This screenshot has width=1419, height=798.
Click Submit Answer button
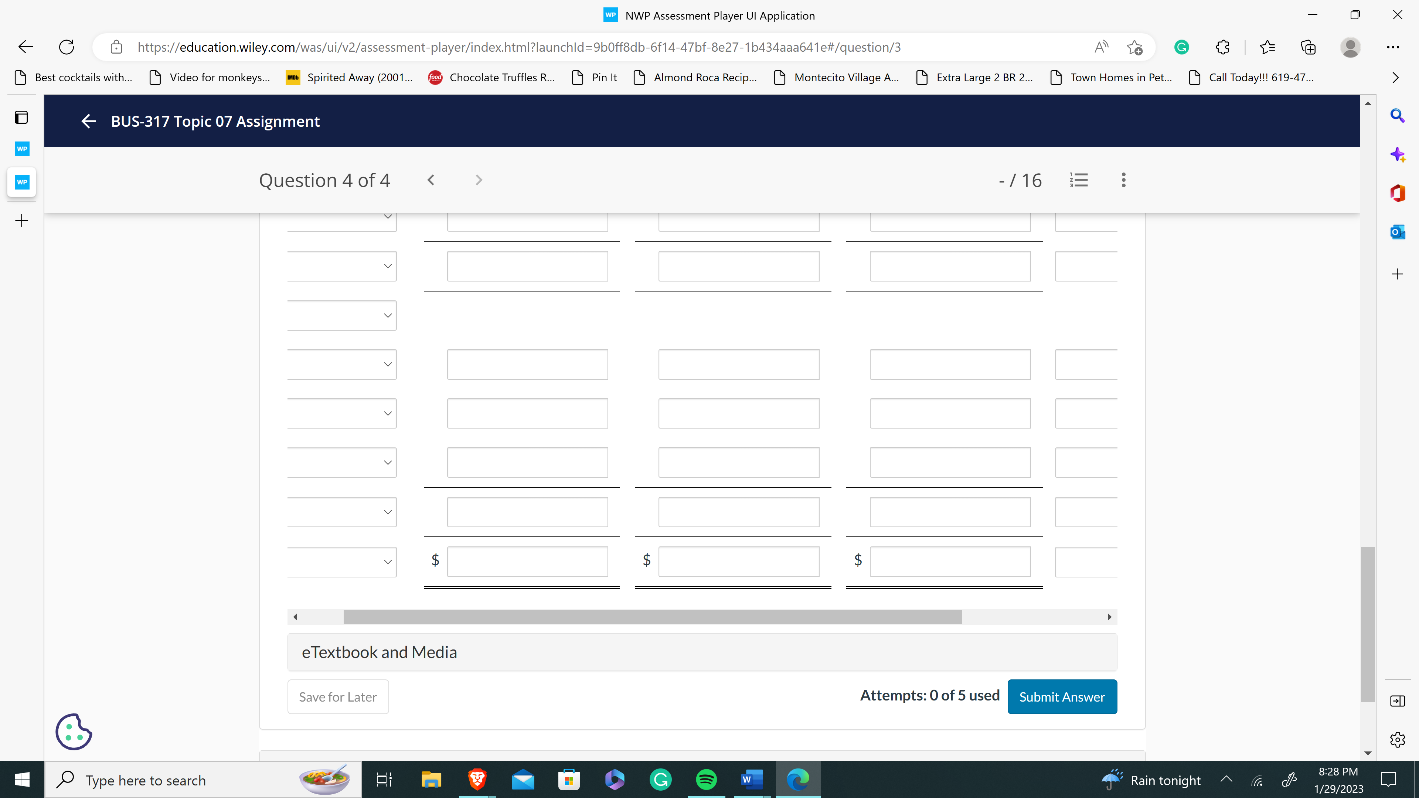tap(1062, 697)
